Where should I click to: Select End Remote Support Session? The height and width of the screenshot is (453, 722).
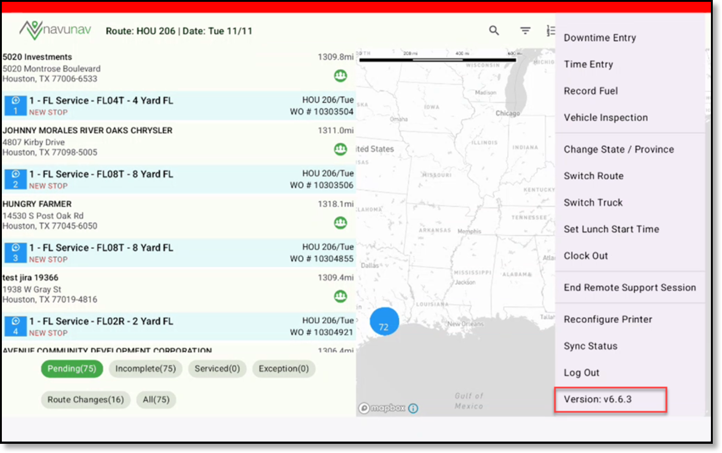pyautogui.click(x=630, y=288)
